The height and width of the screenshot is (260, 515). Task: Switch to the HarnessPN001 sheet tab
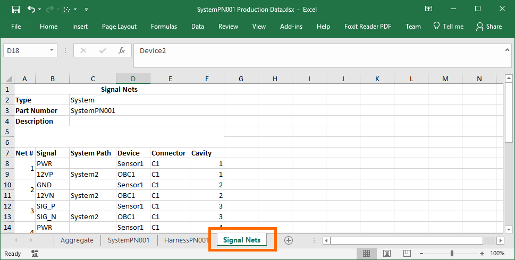click(186, 240)
